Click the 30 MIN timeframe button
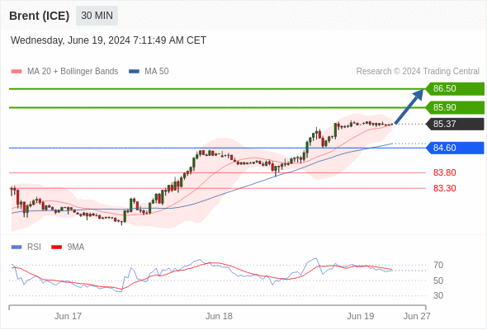The width and height of the screenshot is (487, 330). point(97,16)
